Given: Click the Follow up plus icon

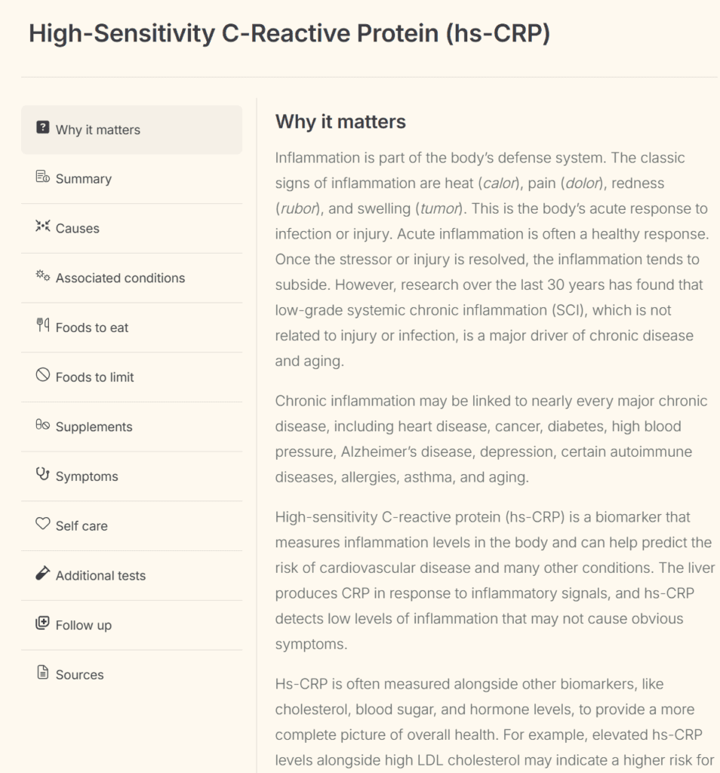Looking at the screenshot, I should click(43, 624).
